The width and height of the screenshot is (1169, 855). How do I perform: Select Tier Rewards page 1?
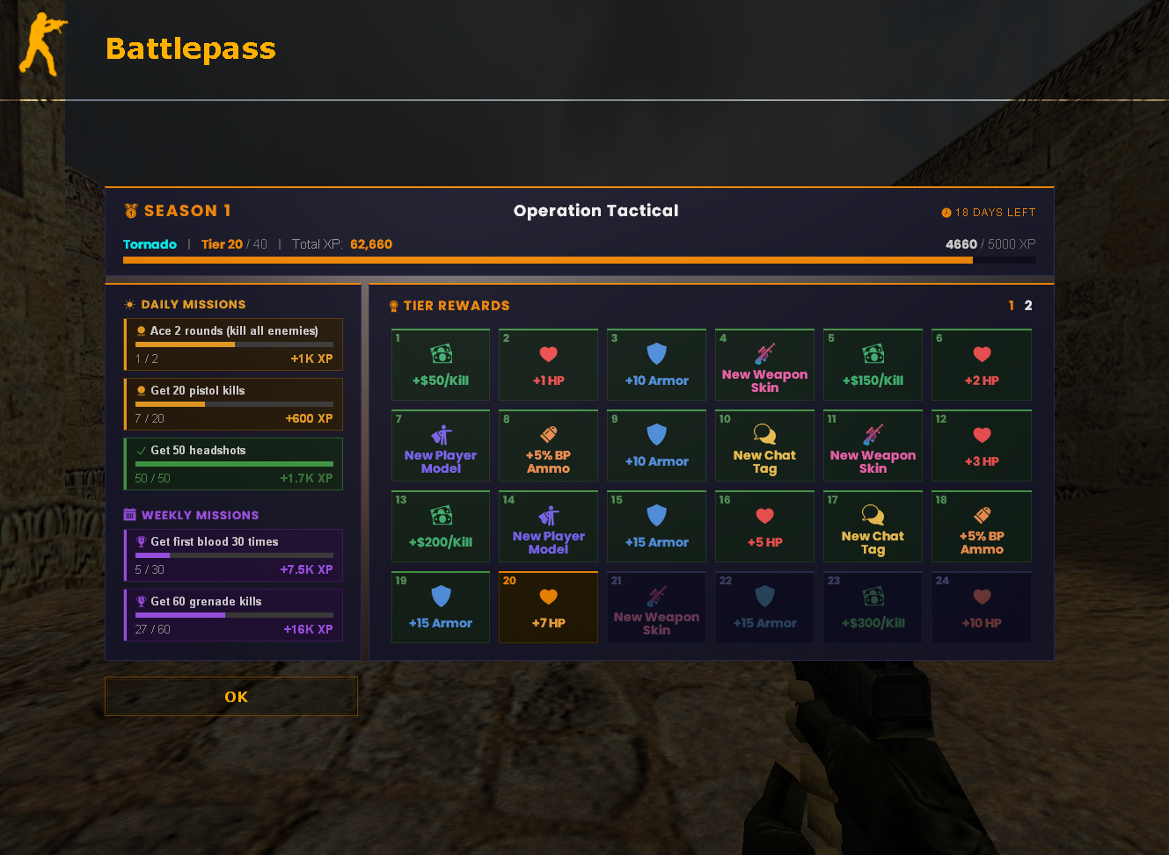[x=1011, y=306]
